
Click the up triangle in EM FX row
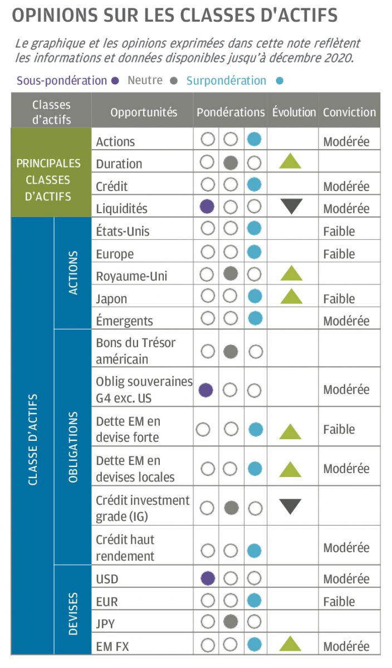(x=291, y=645)
